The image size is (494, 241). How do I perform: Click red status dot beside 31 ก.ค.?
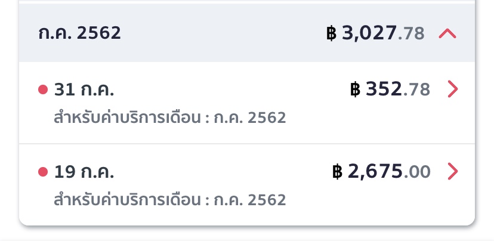[42, 90]
